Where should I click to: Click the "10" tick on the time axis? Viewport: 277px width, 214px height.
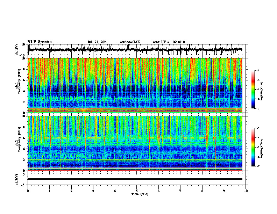pos(246,191)
